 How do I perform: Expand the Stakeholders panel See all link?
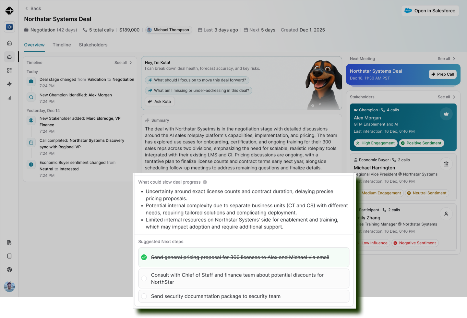coord(447,97)
